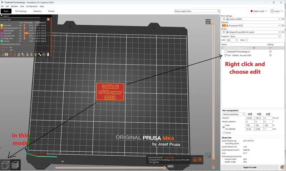286x171 pixels.
Task: Click the top thumb of the vertical layer slider
Action: tap(213, 24)
